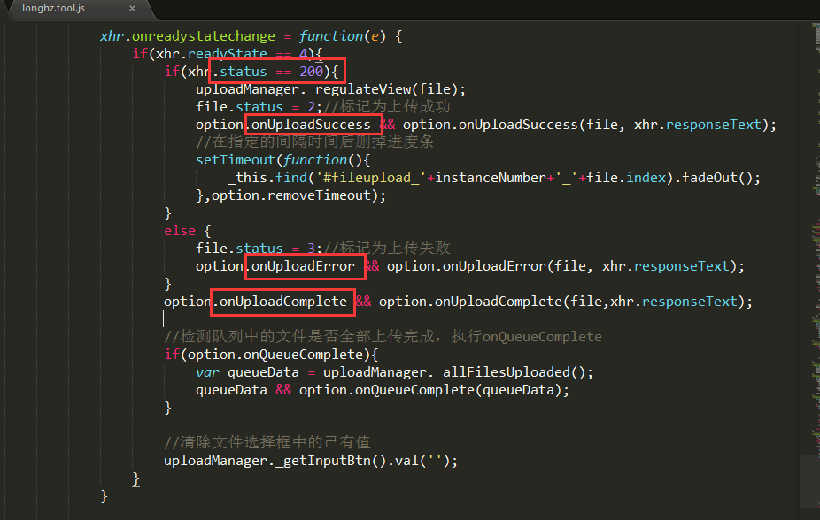The image size is (820, 520).
Task: Click 'if(option.onQueueComplete){' condition
Action: pyautogui.click(x=271, y=355)
